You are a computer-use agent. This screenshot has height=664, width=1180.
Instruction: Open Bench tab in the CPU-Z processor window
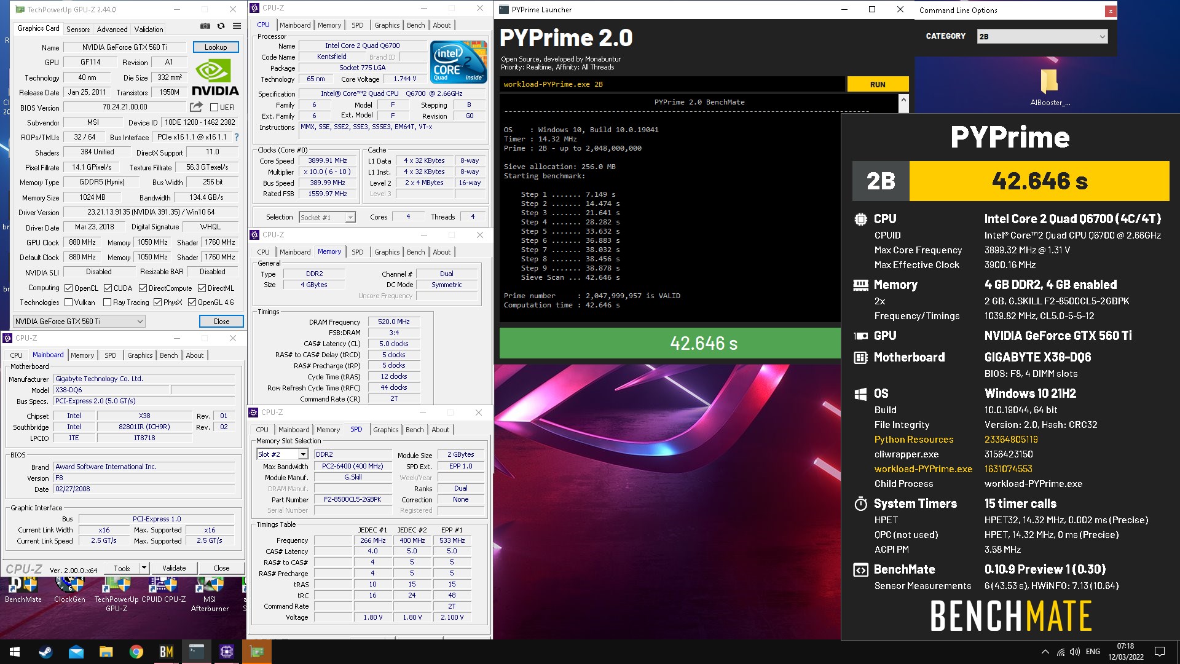[415, 25]
